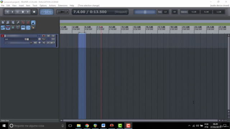Open the Options menu
Screen dimensions: 230x129
tap(43, 6)
